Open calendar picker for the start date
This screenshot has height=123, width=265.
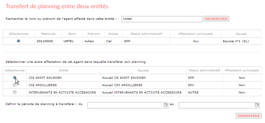166,105
